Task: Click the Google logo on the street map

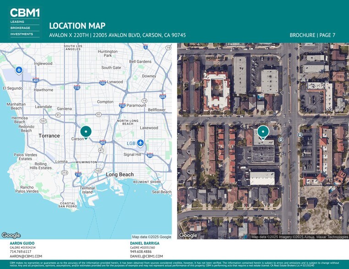Action: [x=11, y=235]
